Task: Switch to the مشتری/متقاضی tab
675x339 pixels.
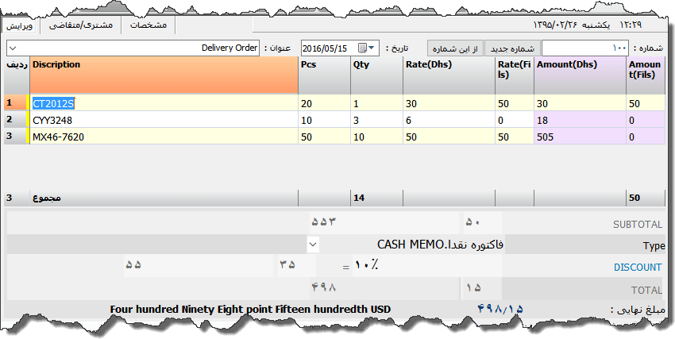Action: click(x=81, y=26)
